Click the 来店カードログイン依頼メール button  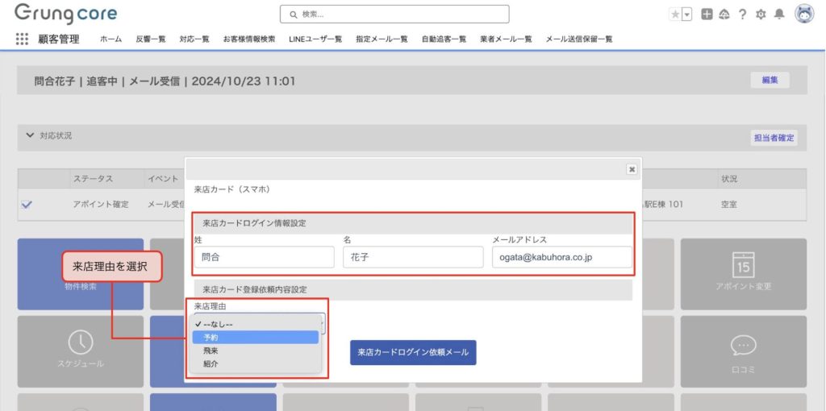(413, 353)
